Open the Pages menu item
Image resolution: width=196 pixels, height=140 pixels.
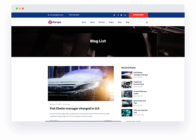[x=111, y=22]
